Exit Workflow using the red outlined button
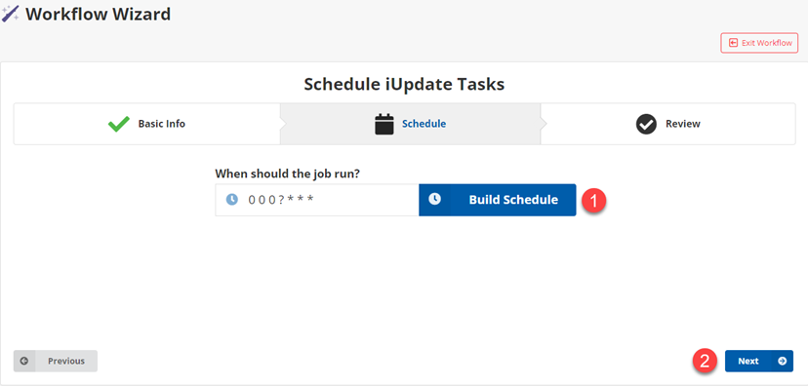This screenshot has width=808, height=386. 759,43
